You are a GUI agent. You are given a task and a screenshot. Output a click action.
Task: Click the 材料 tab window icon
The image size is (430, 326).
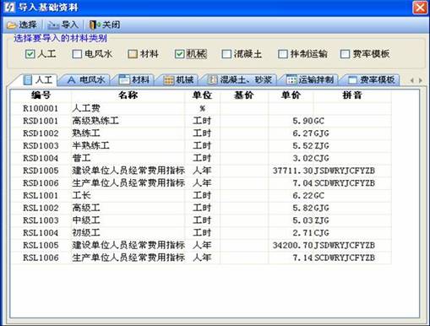(x=123, y=80)
